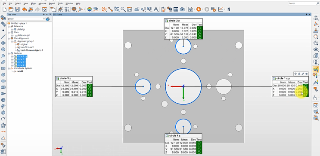Open a project with the folder icon
Image resolution: width=320 pixels, height=156 pixels.
[11, 9]
